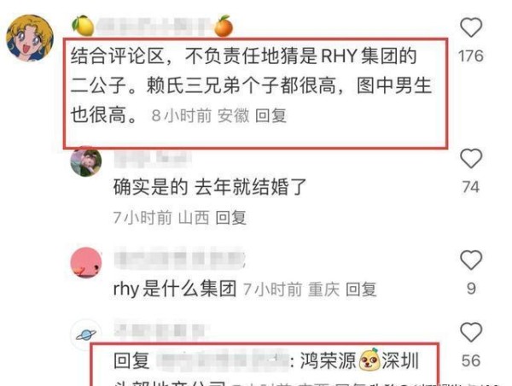Click the emoji sticker after 鸿荣源
The image size is (512, 386).
coord(369,360)
